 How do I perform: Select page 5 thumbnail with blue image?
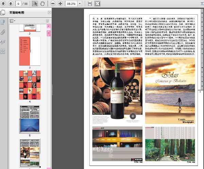[30, 119]
